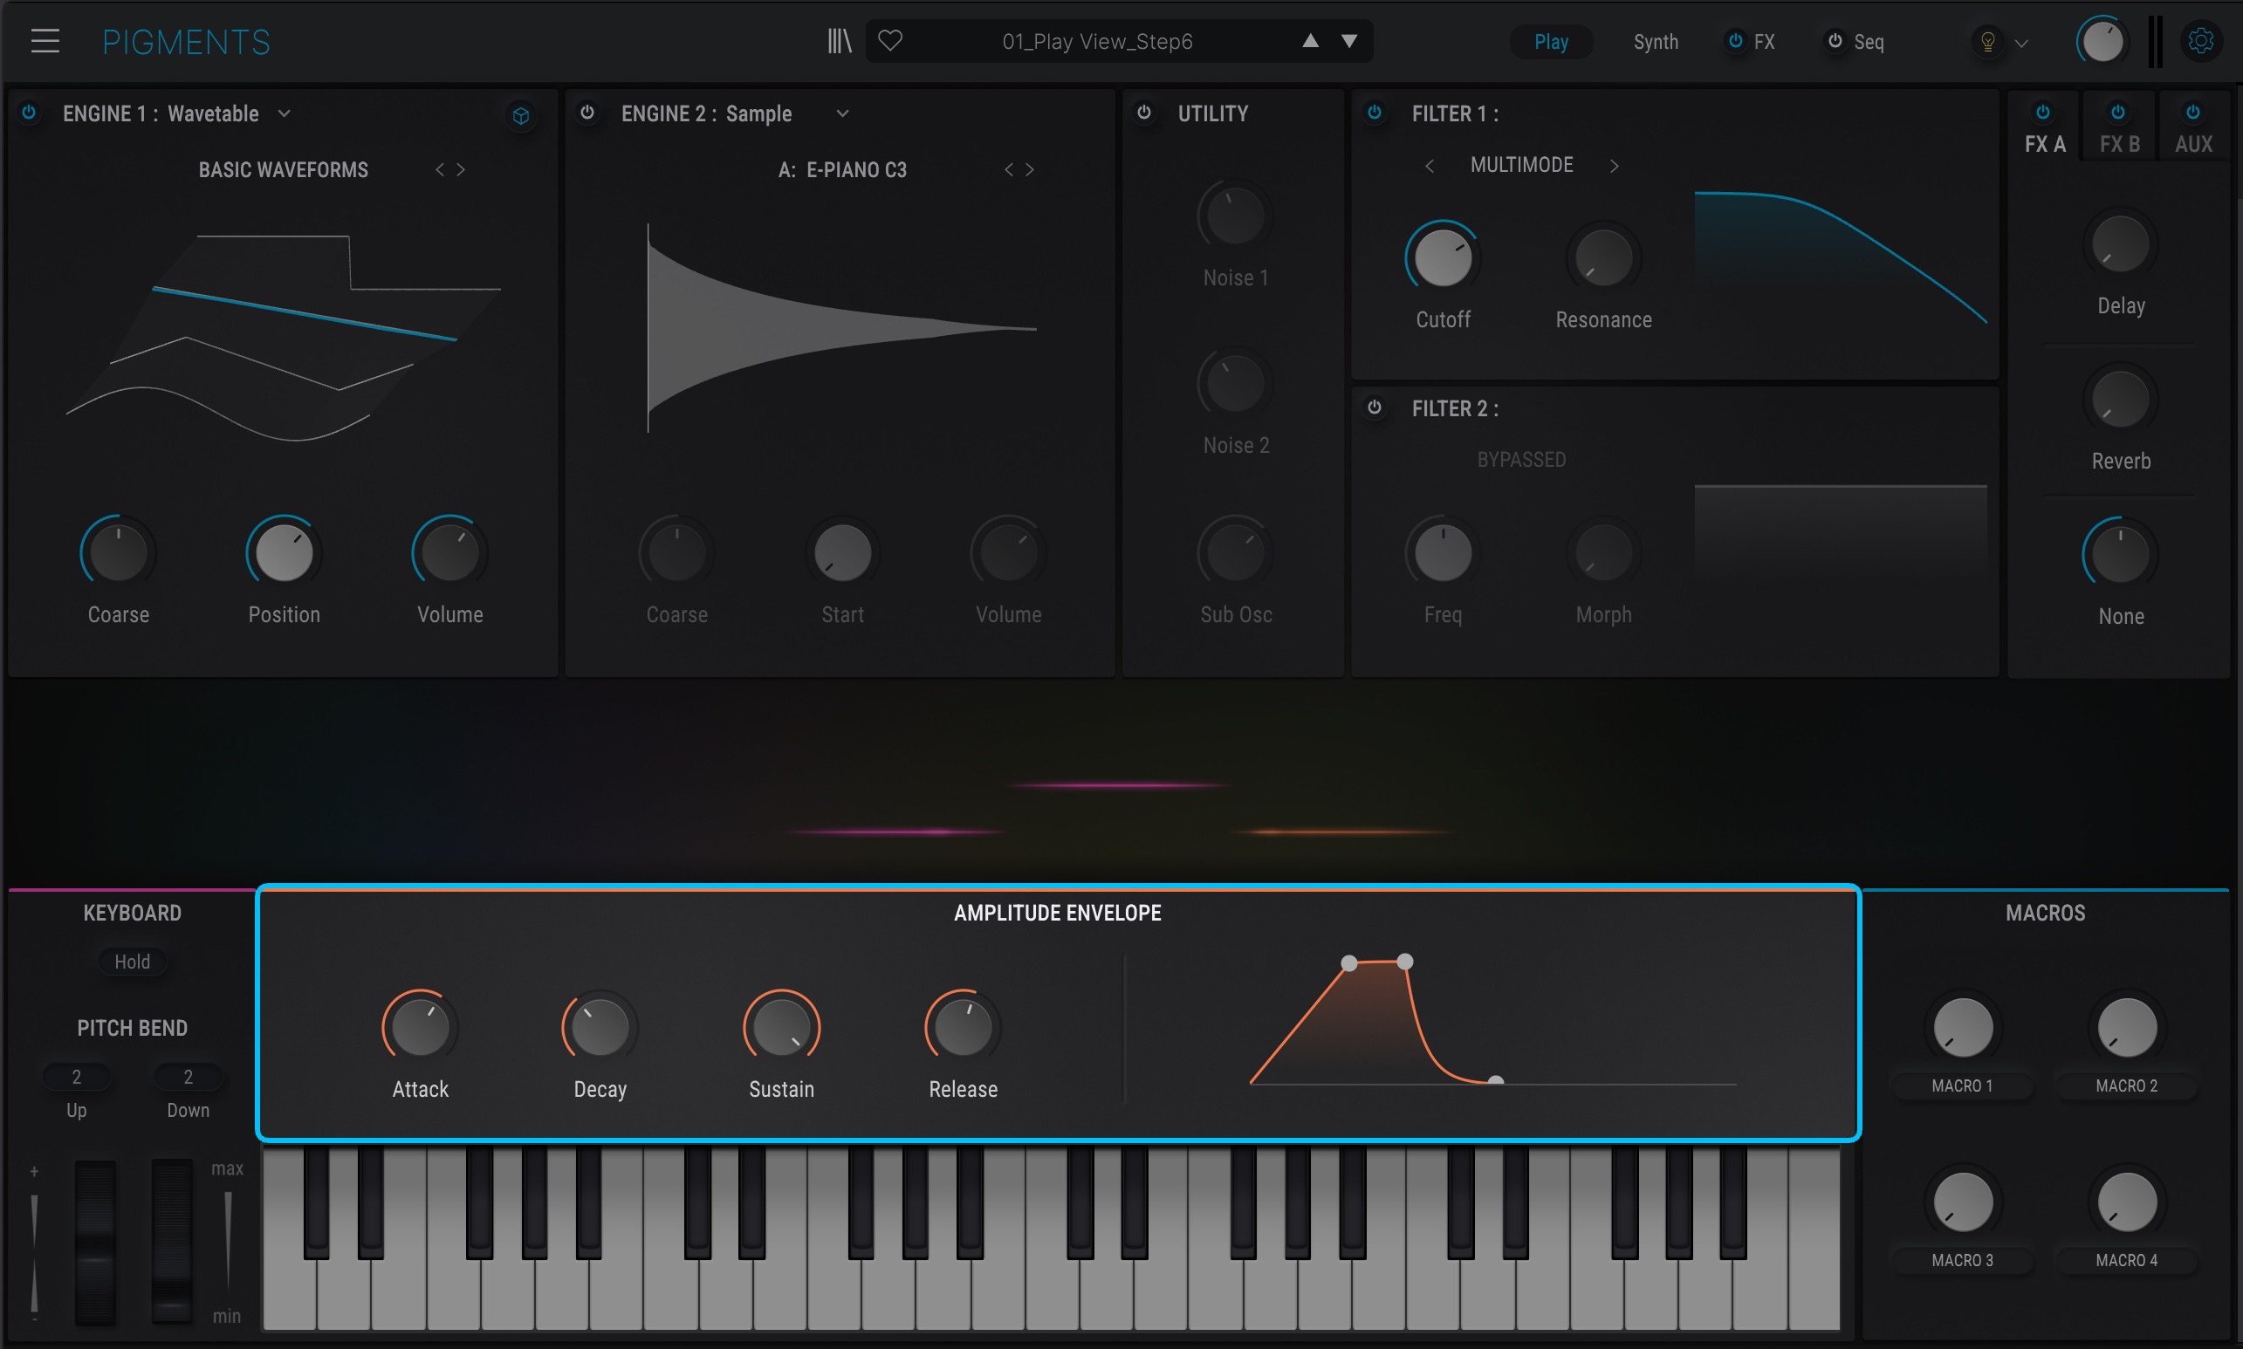
Task: Click the Sub Osc knob in Utility
Action: click(1235, 552)
